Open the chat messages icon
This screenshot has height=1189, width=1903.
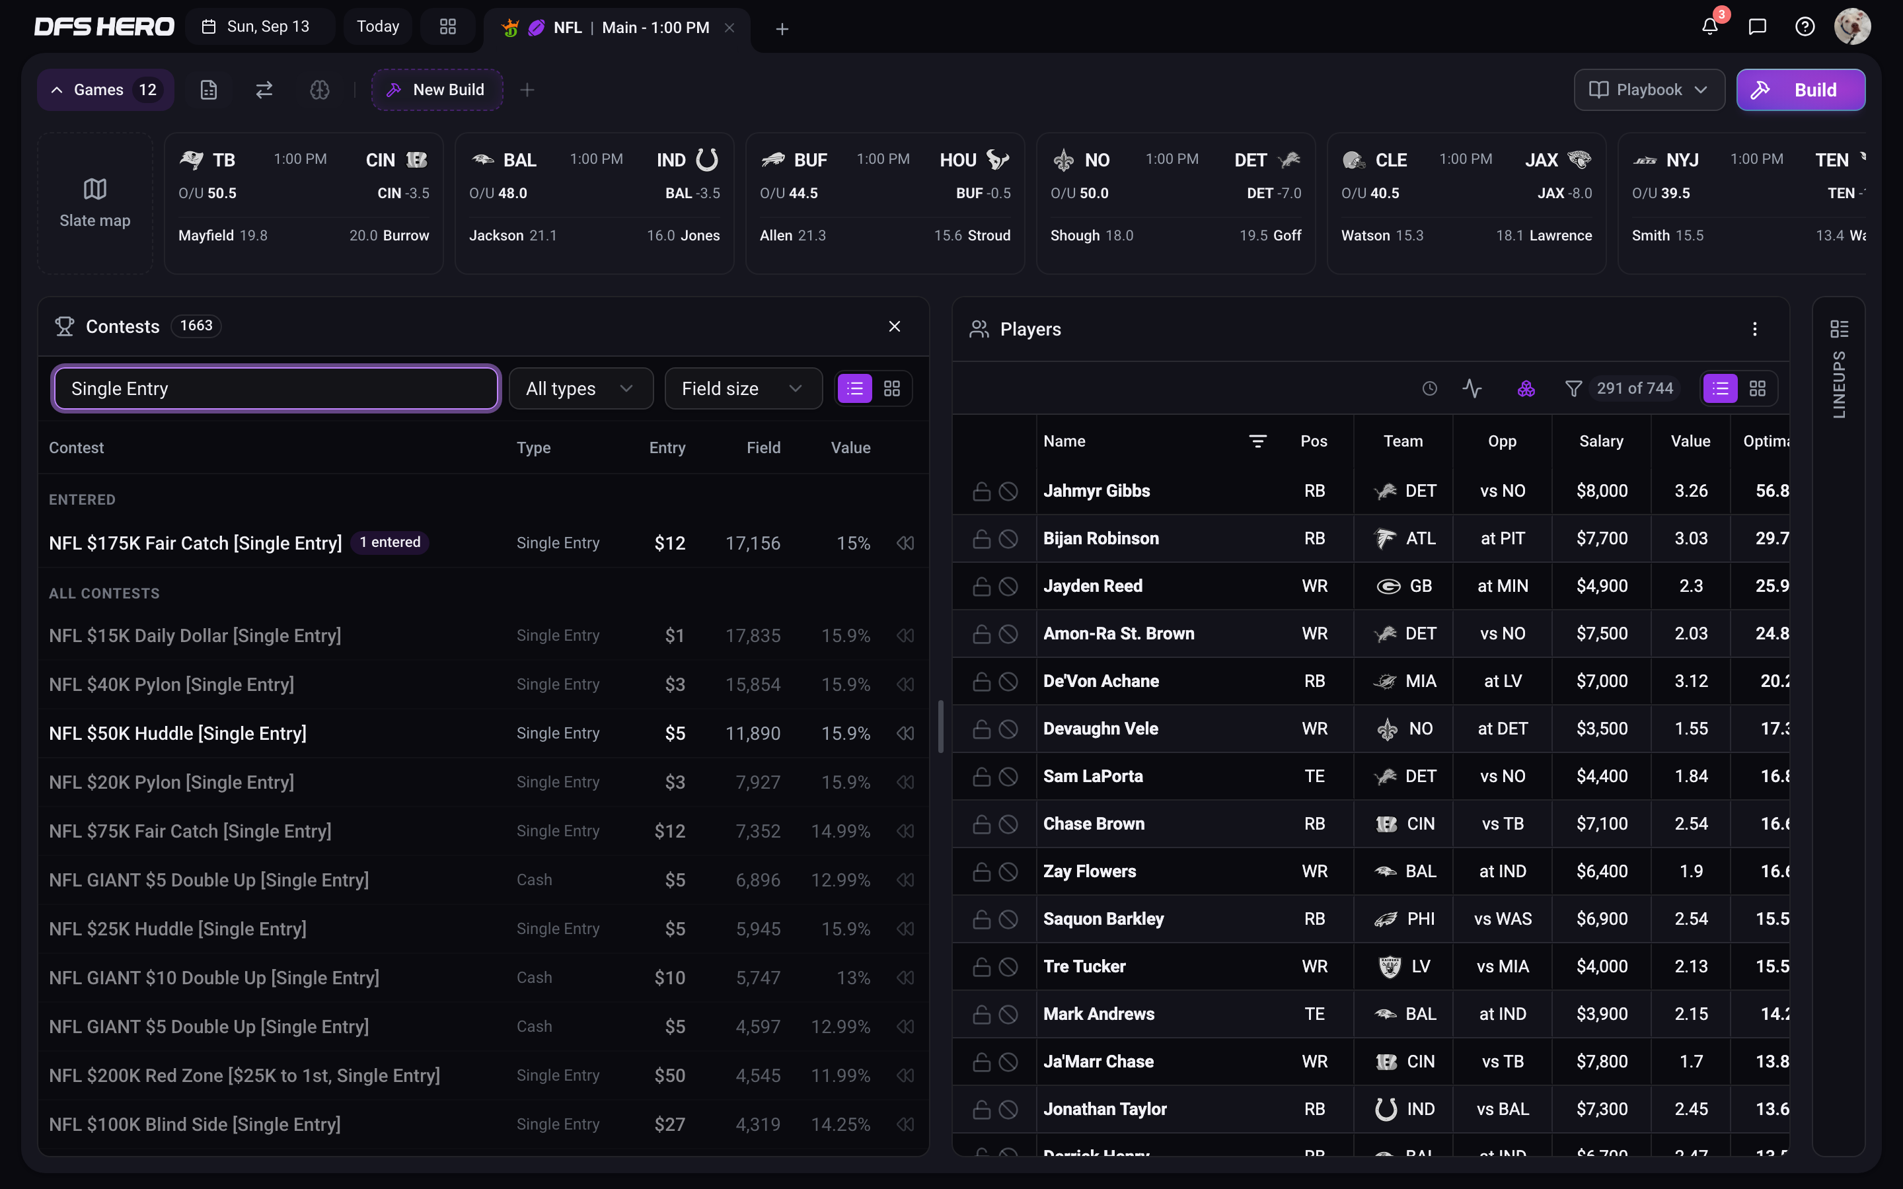(1757, 26)
